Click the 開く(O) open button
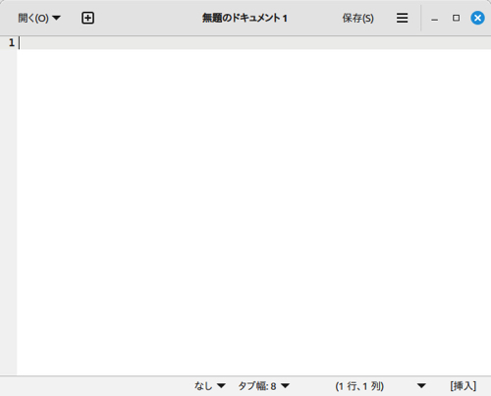This screenshot has height=396, width=491. click(x=33, y=18)
